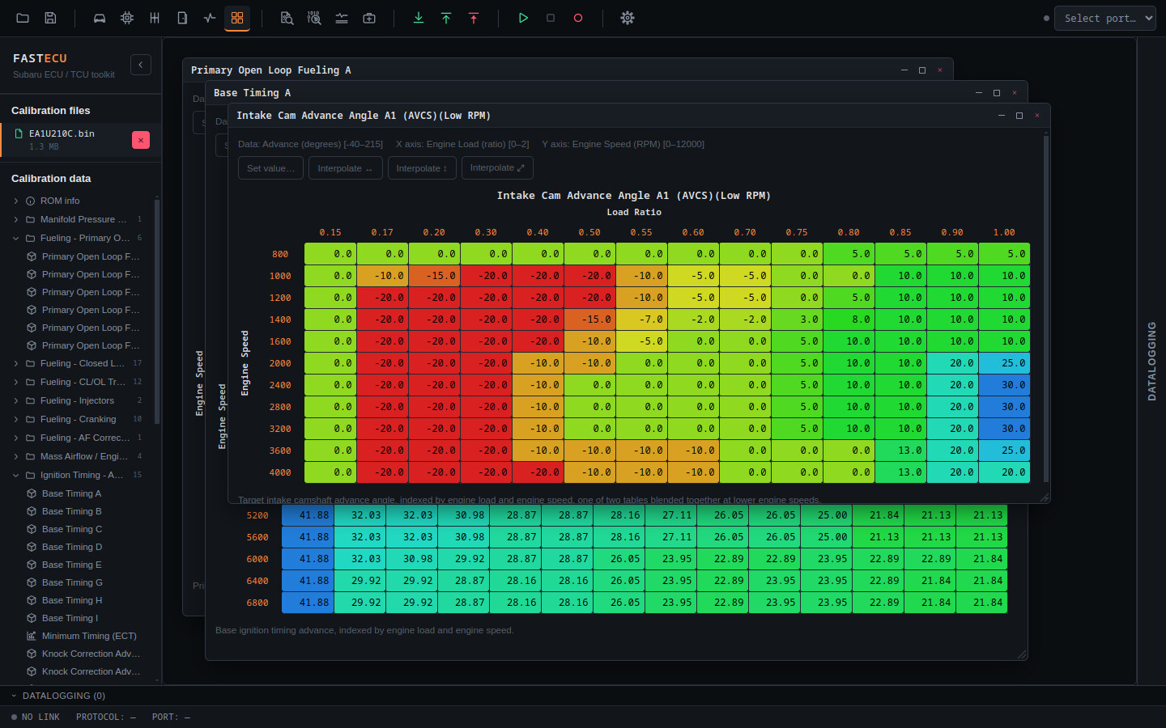The height and width of the screenshot is (728, 1166).
Task: Expand the Mass Airflow / Engine Load group
Action: pyautogui.click(x=16, y=456)
